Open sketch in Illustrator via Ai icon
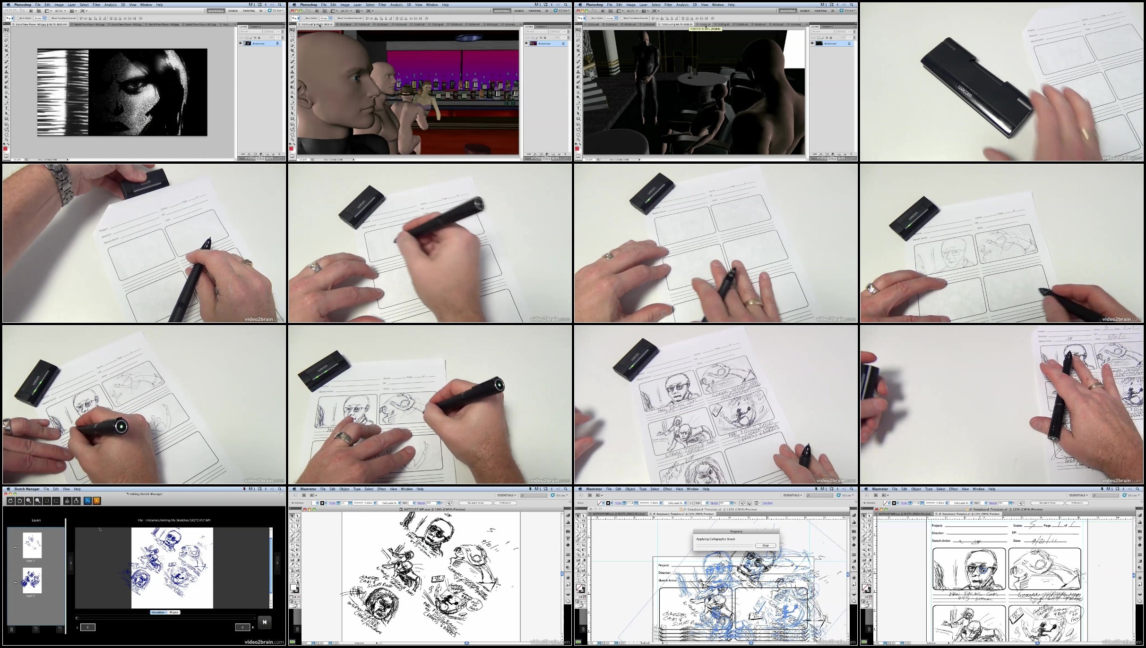 pyautogui.click(x=97, y=501)
